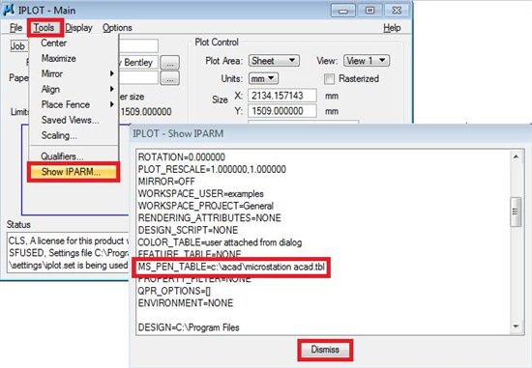
Task: Open the Tools menu
Action: [x=44, y=27]
